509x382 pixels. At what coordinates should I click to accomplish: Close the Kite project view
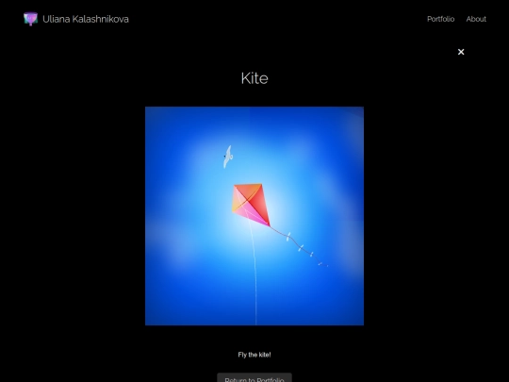click(x=461, y=52)
